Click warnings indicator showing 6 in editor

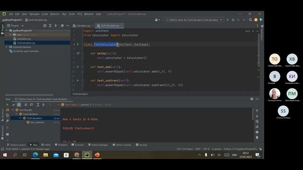248,31
